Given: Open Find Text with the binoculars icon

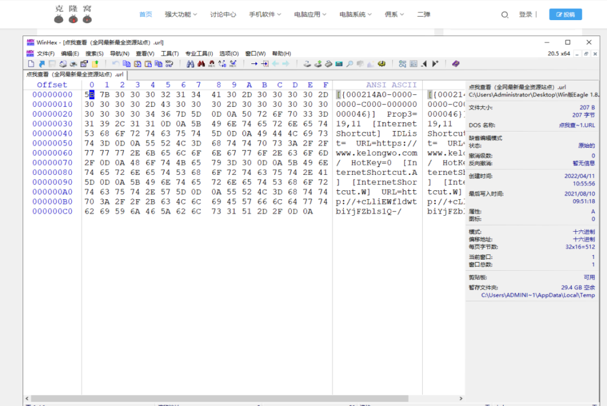Looking at the screenshot, I should click(x=190, y=63).
